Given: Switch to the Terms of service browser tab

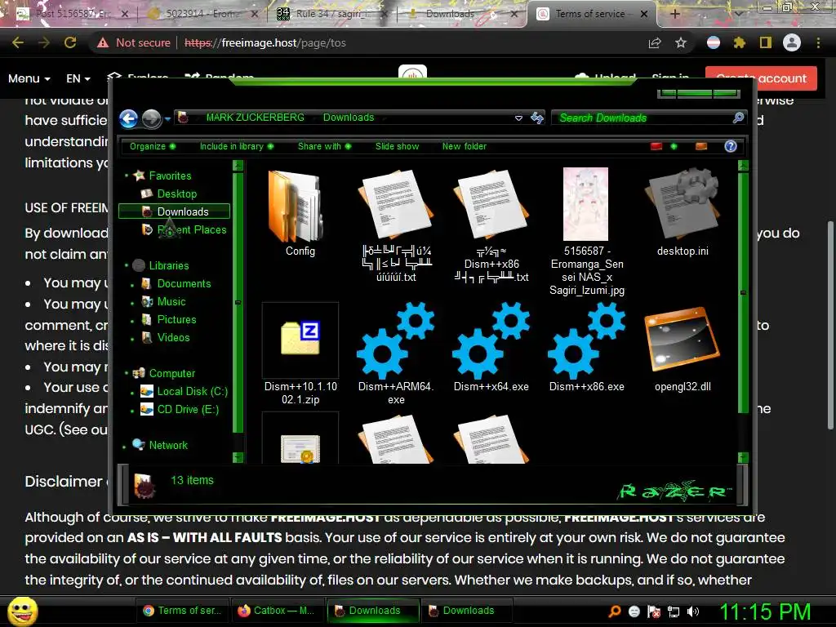Looking at the screenshot, I should pos(589,14).
